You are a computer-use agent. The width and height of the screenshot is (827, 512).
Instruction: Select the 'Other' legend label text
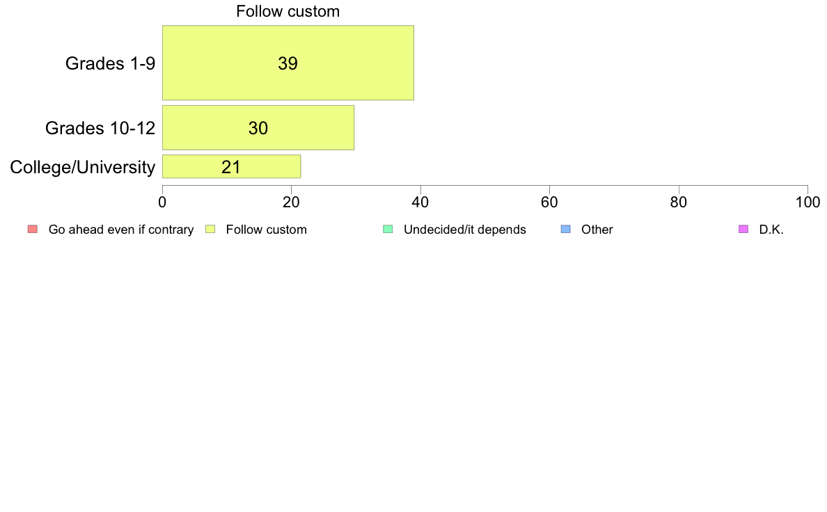coord(597,230)
